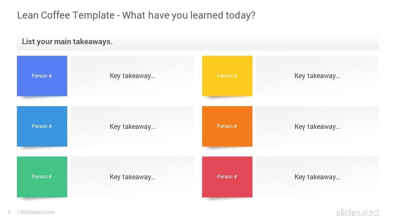This screenshot has width=396, height=223.
Task: Click 'Person #' text on the yellow card
Action: coord(227,76)
